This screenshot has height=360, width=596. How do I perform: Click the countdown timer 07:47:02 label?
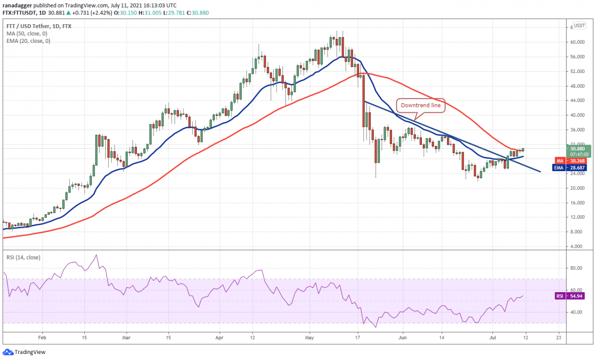click(x=579, y=154)
